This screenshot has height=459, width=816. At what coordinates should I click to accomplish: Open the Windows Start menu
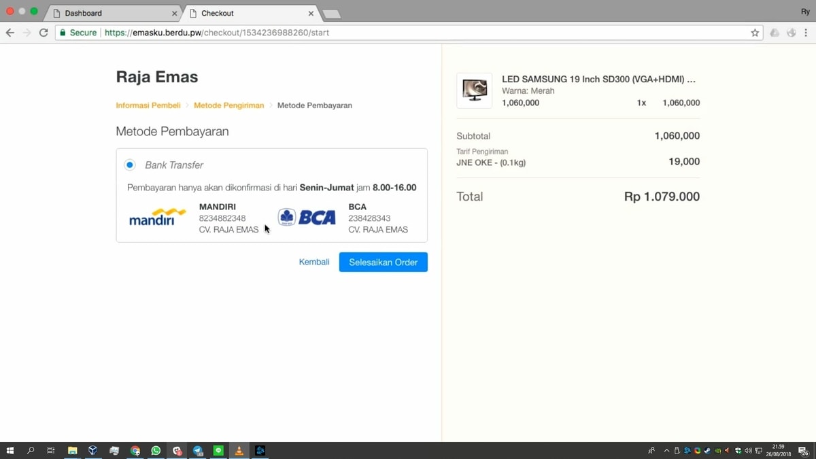10,451
